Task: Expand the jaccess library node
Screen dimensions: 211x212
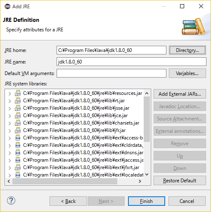Action: click(9, 160)
